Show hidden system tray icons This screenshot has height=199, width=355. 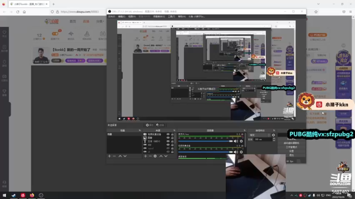tap(292, 195)
